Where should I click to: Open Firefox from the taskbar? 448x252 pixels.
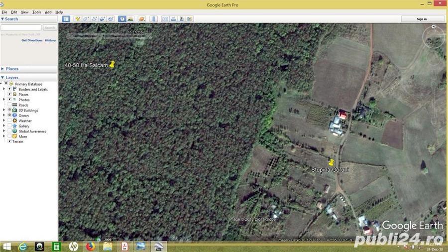click(90, 246)
